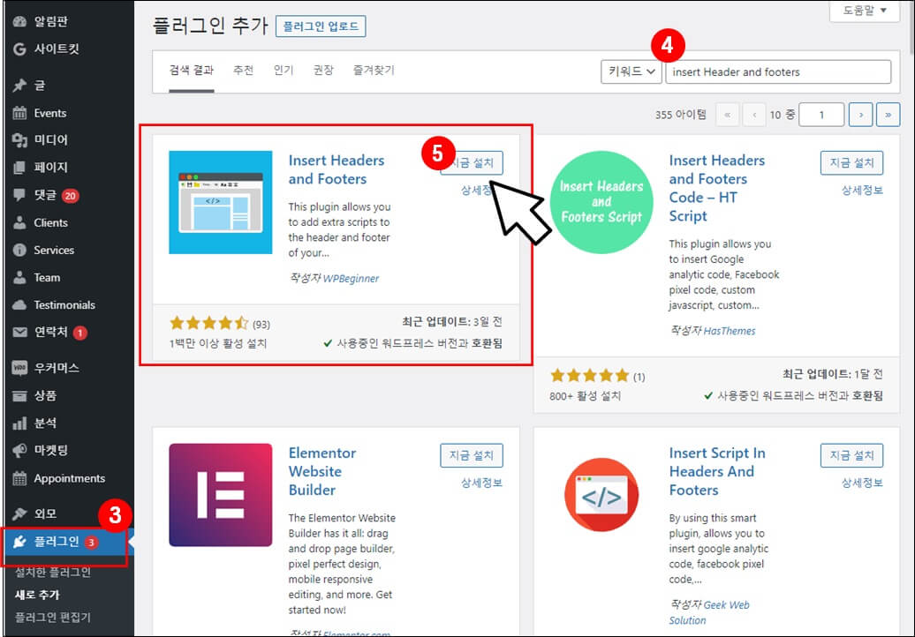Viewport: 915px width, 637px height.
Task: Click the 댓글 count badge showing 20
Action: pyautogui.click(x=70, y=195)
